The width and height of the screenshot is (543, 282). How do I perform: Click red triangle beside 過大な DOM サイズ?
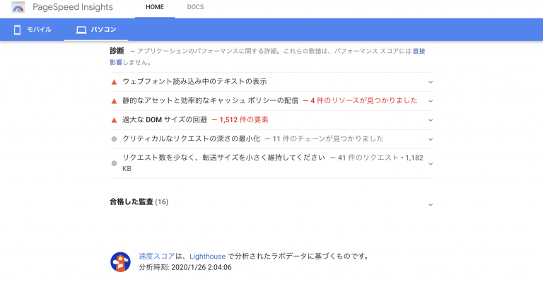pos(114,120)
